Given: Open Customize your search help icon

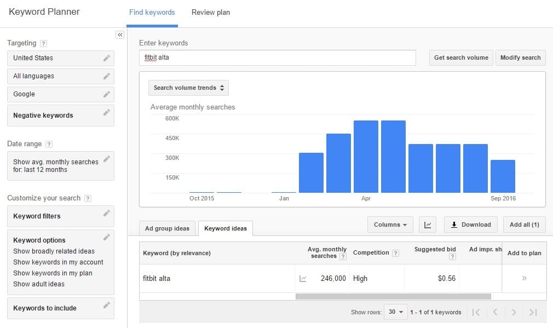Looking at the screenshot, I should pos(88,198).
